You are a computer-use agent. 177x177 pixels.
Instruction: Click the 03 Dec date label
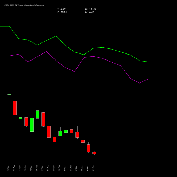tap(87, 168)
